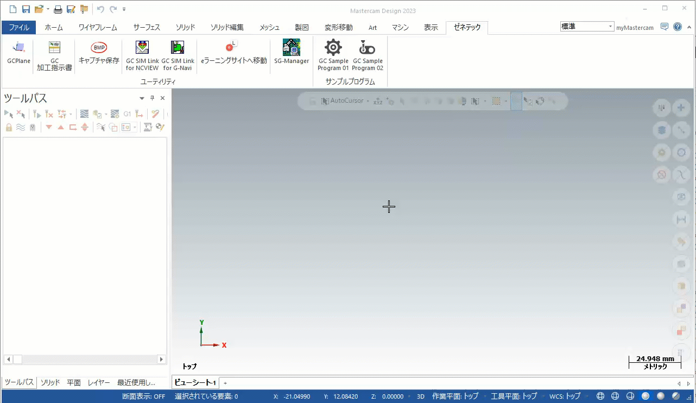Image resolution: width=696 pixels, height=403 pixels.
Task: Click the G1 post icon
Action: (x=127, y=114)
